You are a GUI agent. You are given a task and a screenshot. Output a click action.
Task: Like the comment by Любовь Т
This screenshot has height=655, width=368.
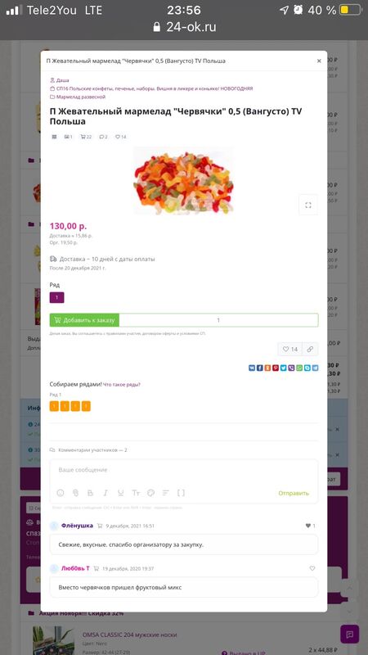point(312,568)
